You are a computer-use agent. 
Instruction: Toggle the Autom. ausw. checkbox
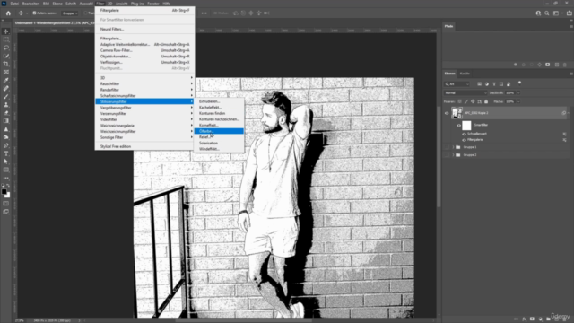[x=34, y=13]
